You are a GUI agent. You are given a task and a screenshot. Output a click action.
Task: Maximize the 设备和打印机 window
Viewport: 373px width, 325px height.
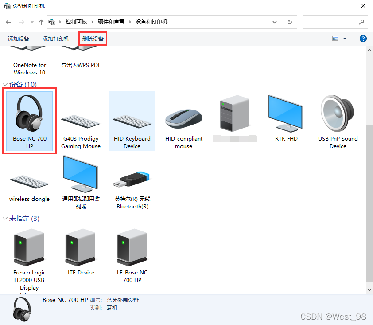[343, 6]
